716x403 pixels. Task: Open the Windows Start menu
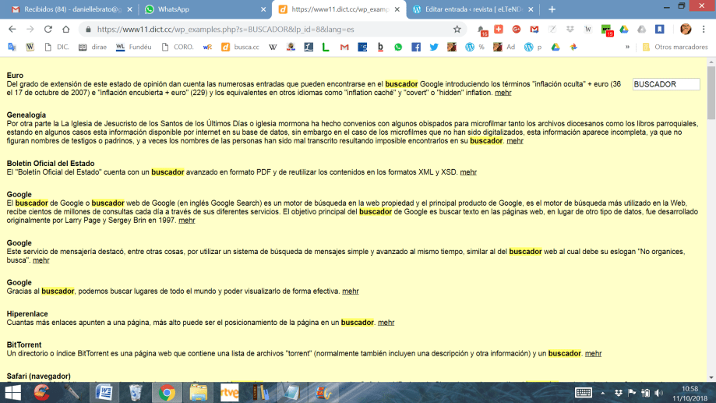click(12, 391)
